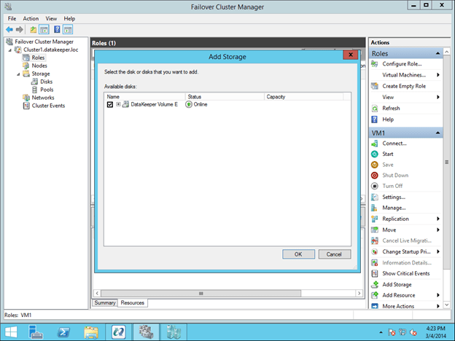Switch to the Summary tab
The image size is (455, 341).
[104, 302]
